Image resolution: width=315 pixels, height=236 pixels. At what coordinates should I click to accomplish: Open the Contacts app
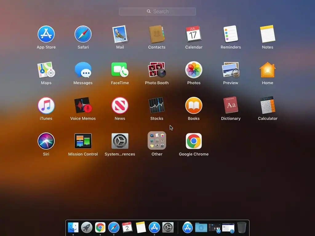[157, 34]
